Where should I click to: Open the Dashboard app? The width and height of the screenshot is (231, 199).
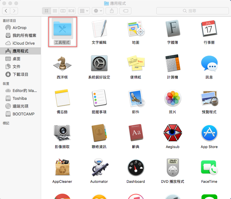[x=136, y=168]
